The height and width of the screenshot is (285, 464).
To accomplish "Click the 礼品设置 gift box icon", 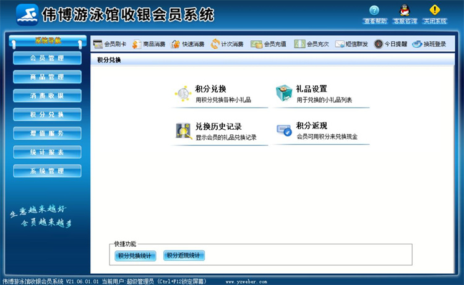I will point(284,93).
